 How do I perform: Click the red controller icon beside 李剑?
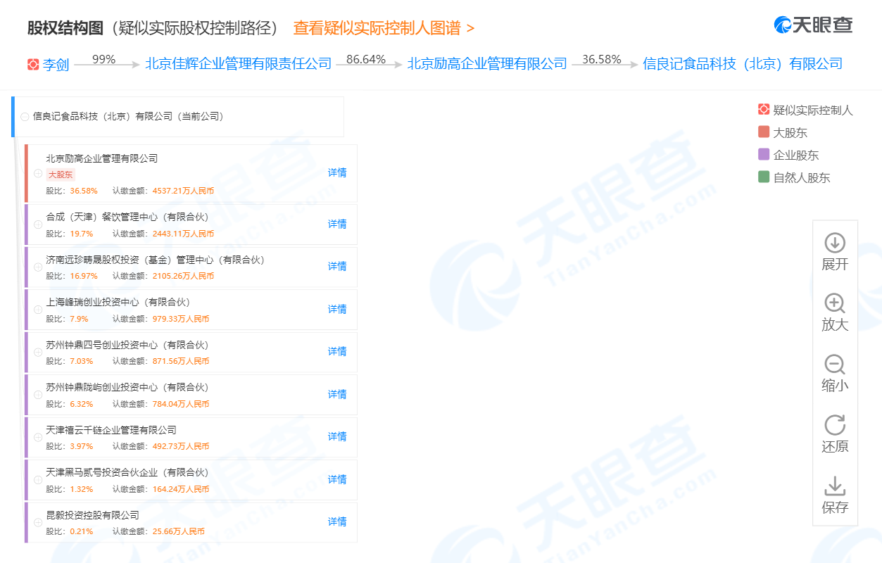[x=33, y=65]
